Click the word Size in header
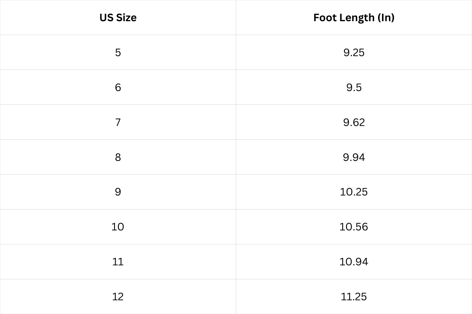This screenshot has height=314, width=472. 127,18
